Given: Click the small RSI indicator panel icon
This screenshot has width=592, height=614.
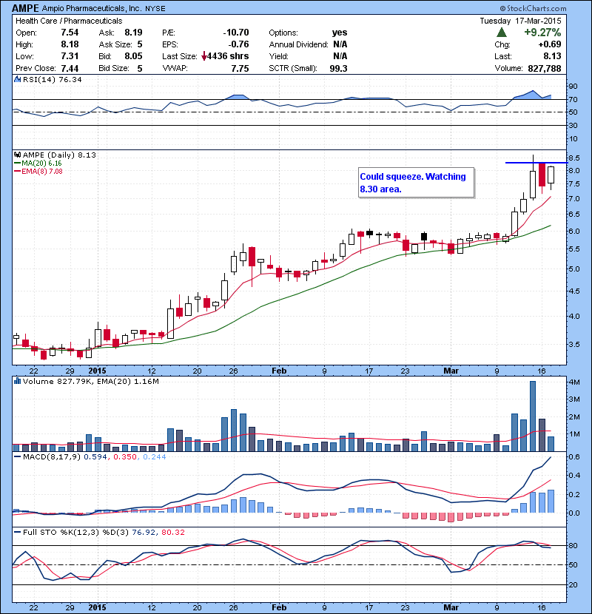Looking at the screenshot, I should coord(17,79).
